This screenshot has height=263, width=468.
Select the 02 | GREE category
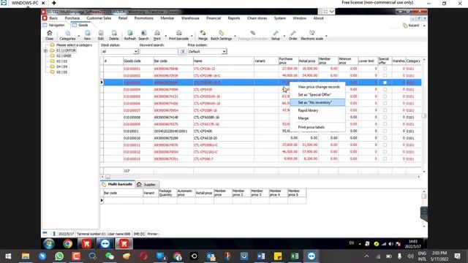tap(64, 56)
